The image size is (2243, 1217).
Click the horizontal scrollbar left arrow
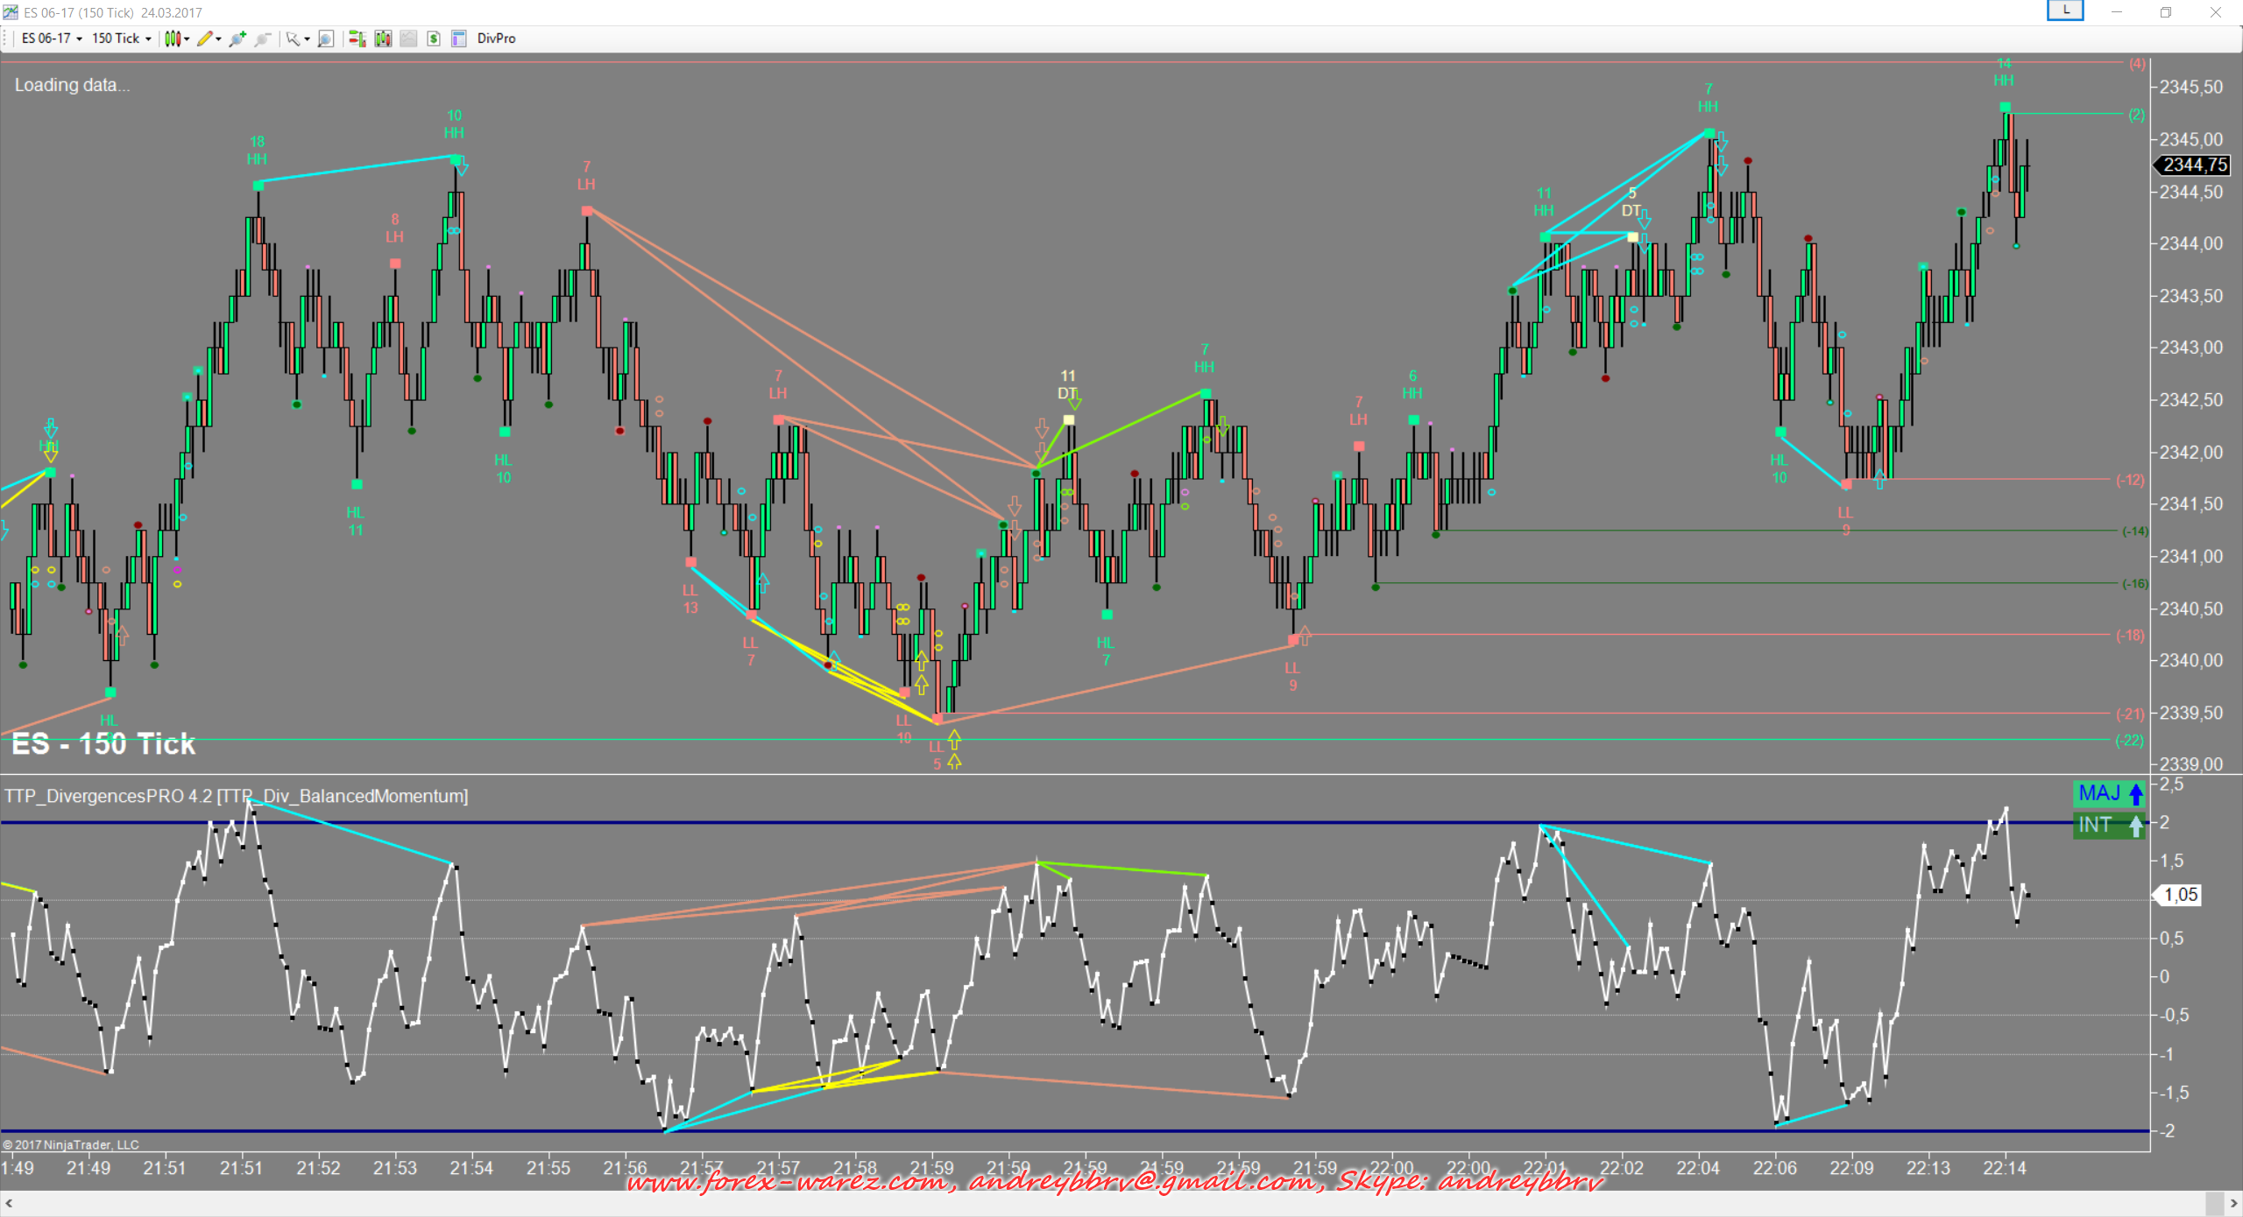(x=9, y=1204)
